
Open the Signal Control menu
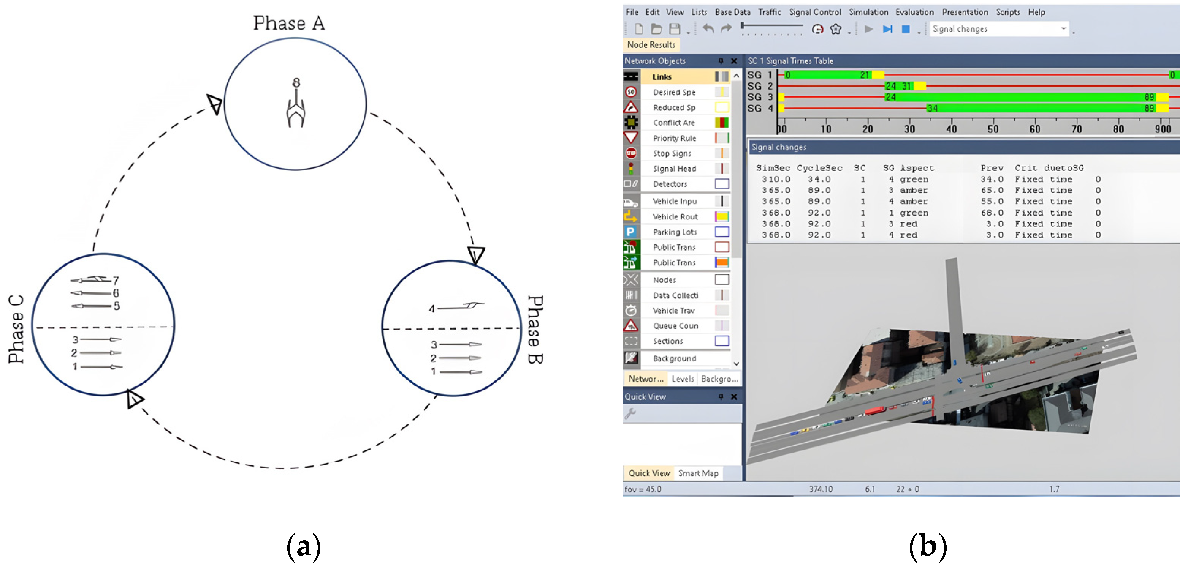click(x=815, y=12)
